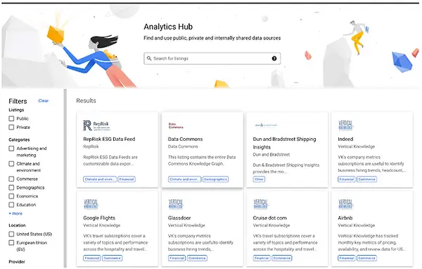Click the Data Commons logo
Screen dimensions: 422x269
click(x=175, y=125)
